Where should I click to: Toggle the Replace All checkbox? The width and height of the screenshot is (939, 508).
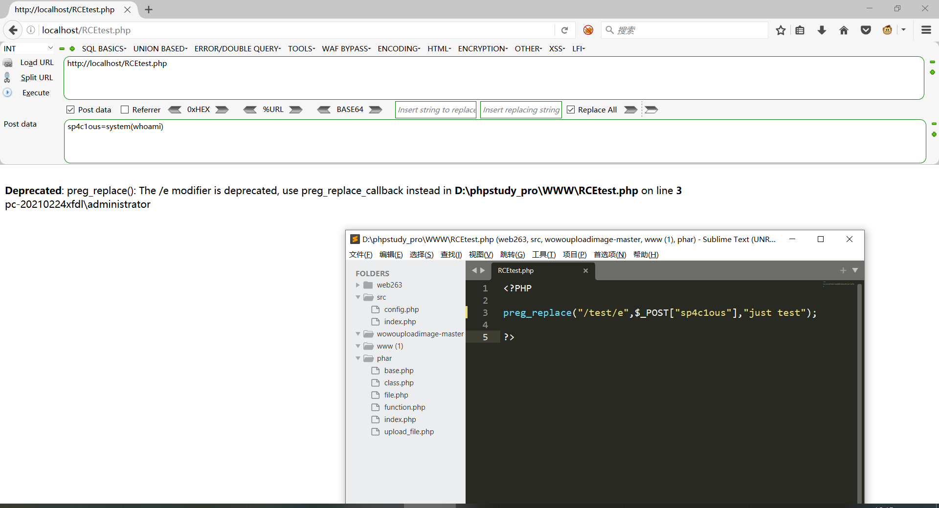click(571, 110)
